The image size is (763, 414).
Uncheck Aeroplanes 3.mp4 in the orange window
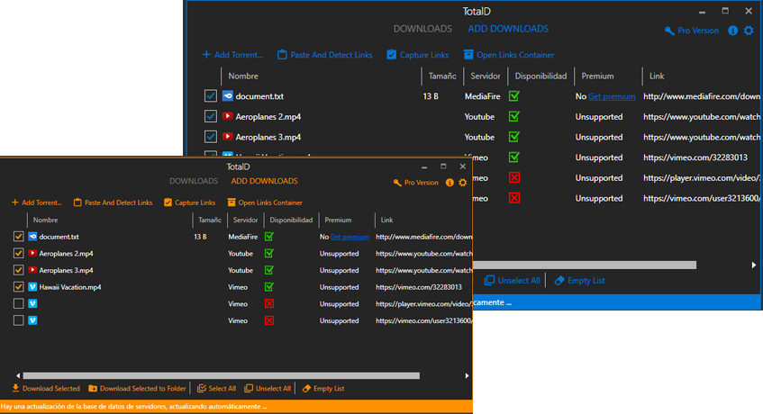(19, 270)
